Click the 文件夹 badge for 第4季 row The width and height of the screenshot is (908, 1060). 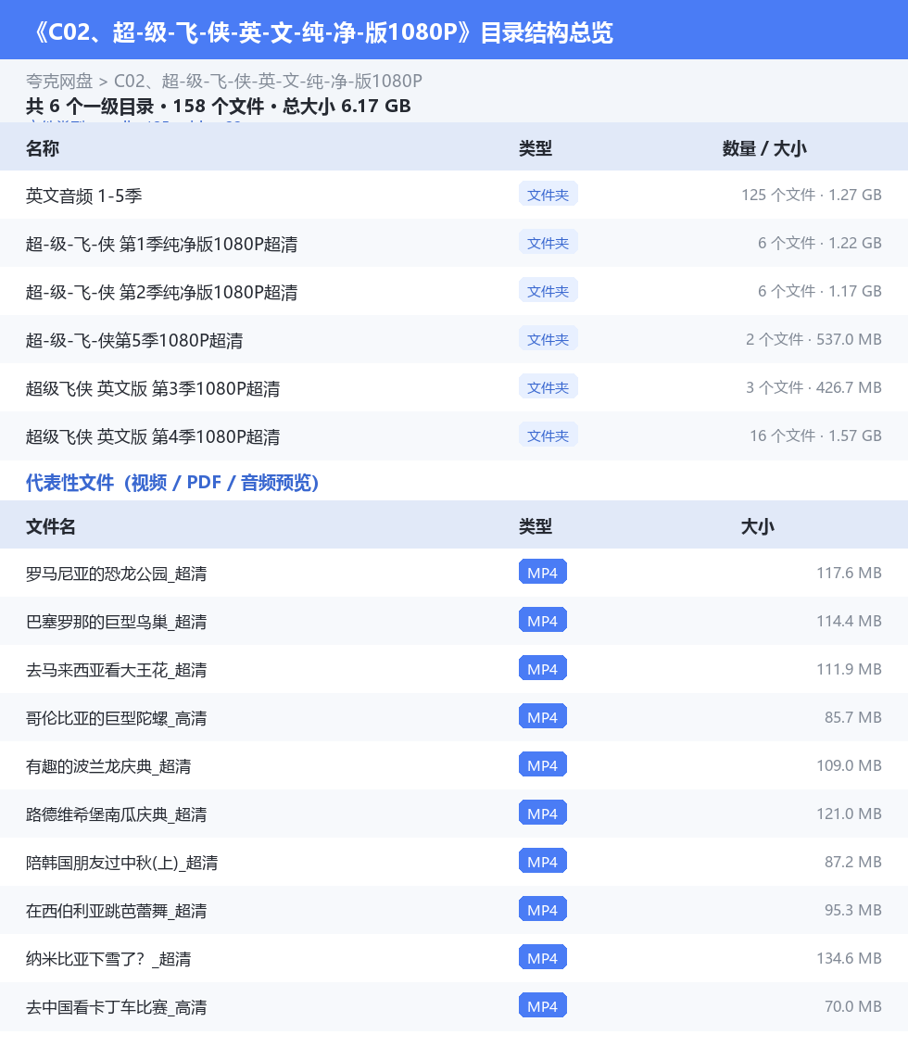(548, 435)
